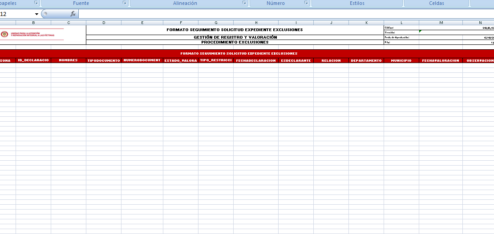The image size is (494, 234).
Task: Click inside the Name Box field
Action: click(x=17, y=14)
